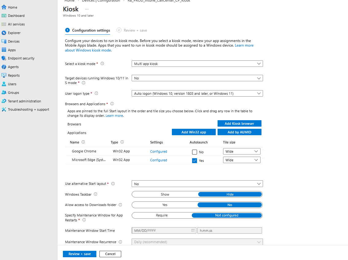Image resolution: width=348 pixels, height=260 pixels.
Task: Open the calendar picker for Maintenance Window Start Time
Action: (x=193, y=230)
